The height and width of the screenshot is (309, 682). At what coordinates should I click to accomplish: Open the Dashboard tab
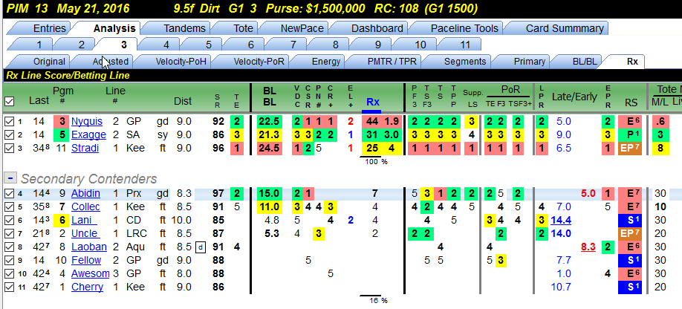tap(377, 29)
